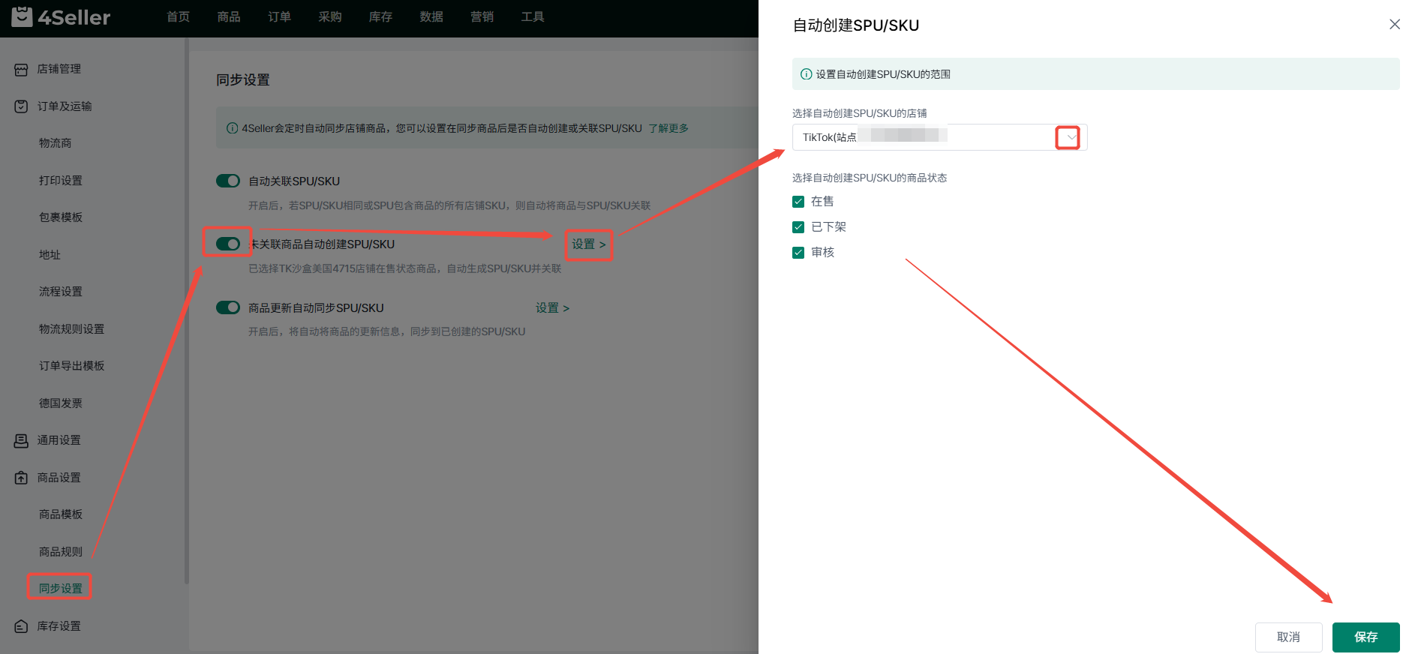Open 设置 for 商品更新自动同步SPU/SKU
Image resolution: width=1406 pixels, height=654 pixels.
(x=553, y=308)
